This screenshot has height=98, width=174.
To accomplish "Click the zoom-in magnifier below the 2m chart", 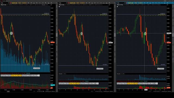I will tap(41, 91).
